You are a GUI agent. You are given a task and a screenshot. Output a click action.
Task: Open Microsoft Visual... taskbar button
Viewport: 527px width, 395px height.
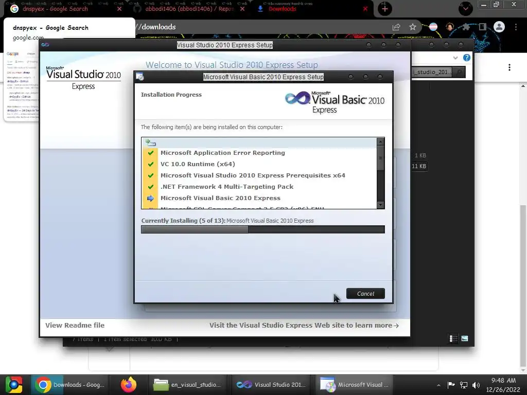pyautogui.click(x=354, y=385)
